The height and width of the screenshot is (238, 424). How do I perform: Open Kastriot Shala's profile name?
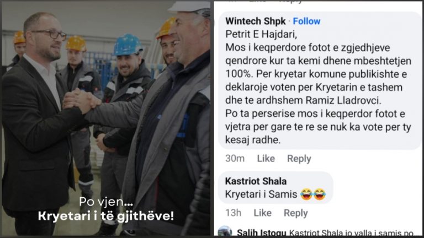click(256, 181)
